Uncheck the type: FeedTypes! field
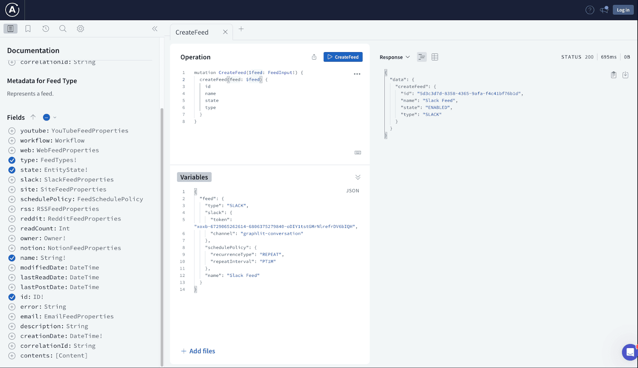Image resolution: width=638 pixels, height=368 pixels. (x=12, y=160)
